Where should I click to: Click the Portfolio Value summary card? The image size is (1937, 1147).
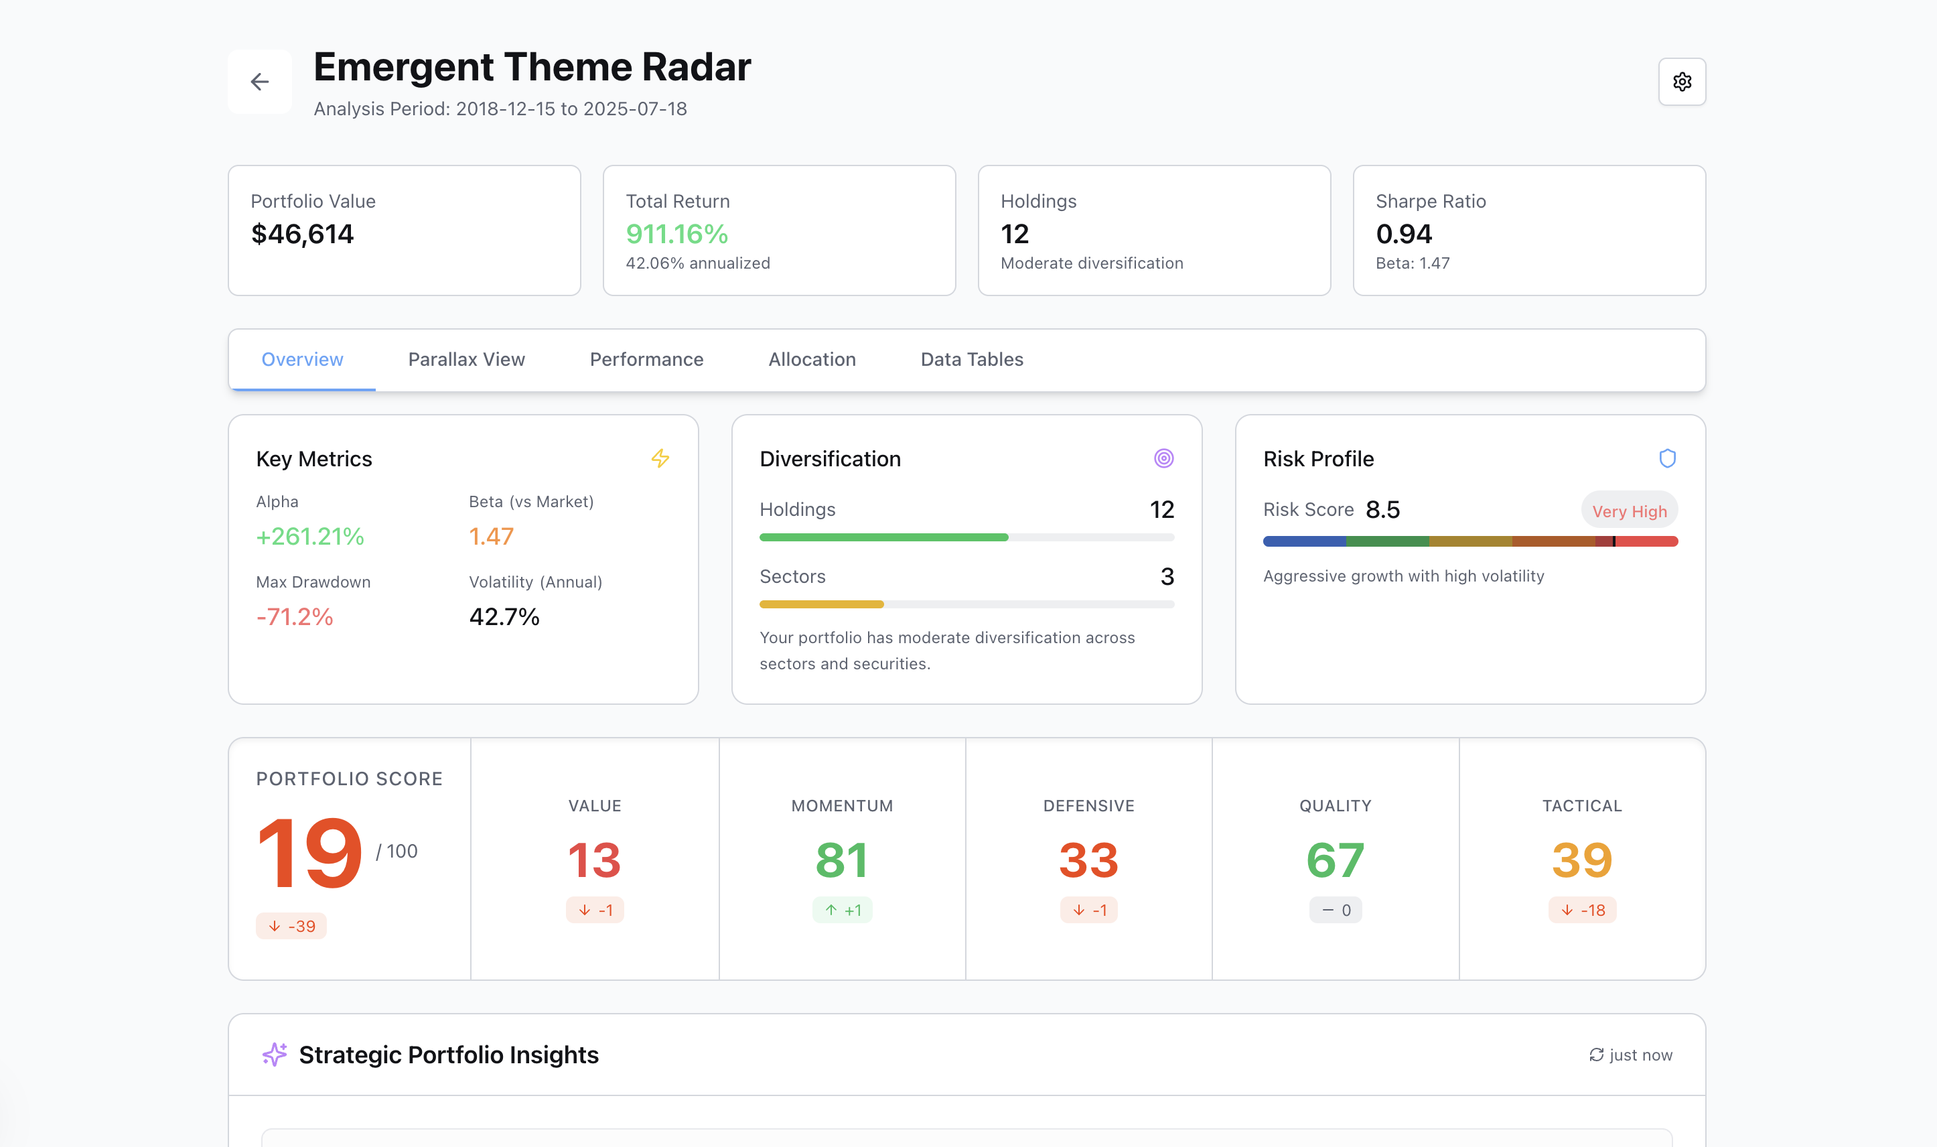point(403,230)
